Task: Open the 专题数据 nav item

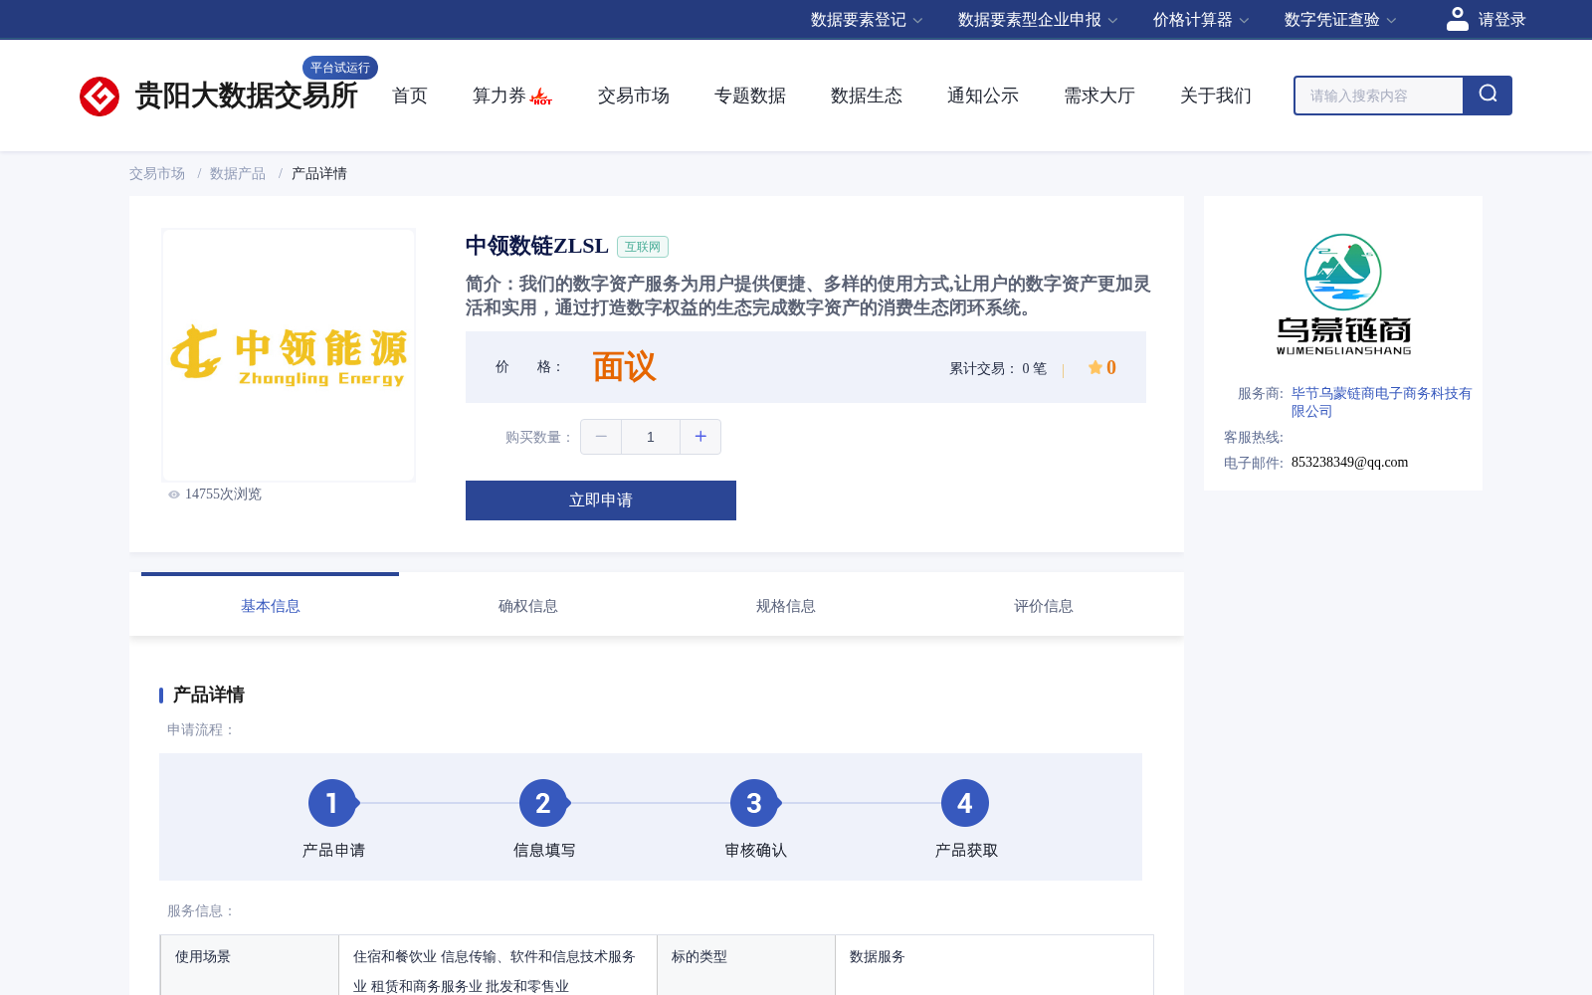Action: tap(750, 96)
